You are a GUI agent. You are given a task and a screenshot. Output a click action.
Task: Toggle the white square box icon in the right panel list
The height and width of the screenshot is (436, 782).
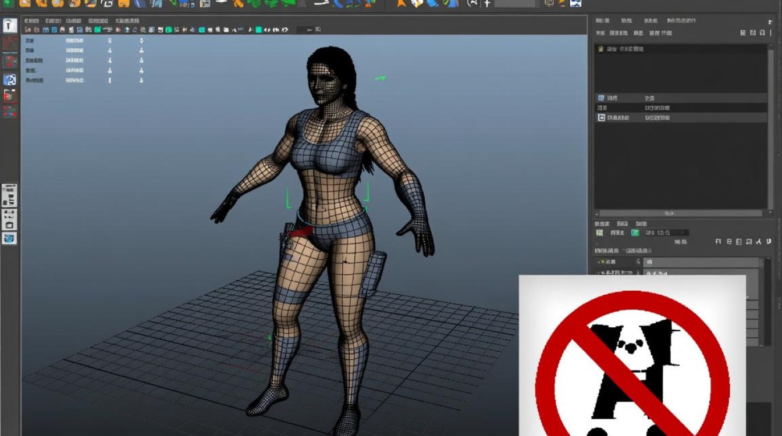pyautogui.click(x=602, y=117)
